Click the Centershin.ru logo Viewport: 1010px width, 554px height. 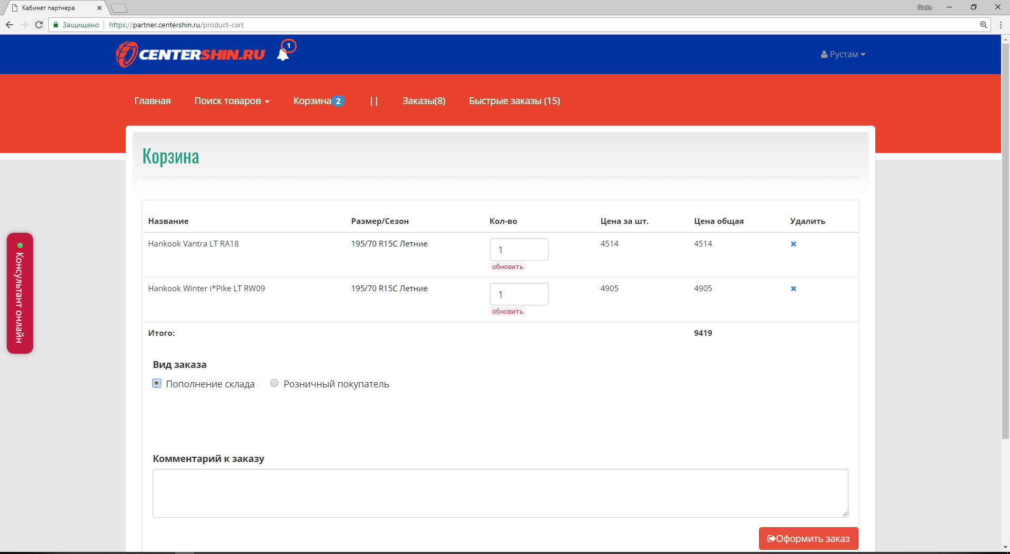click(x=190, y=54)
